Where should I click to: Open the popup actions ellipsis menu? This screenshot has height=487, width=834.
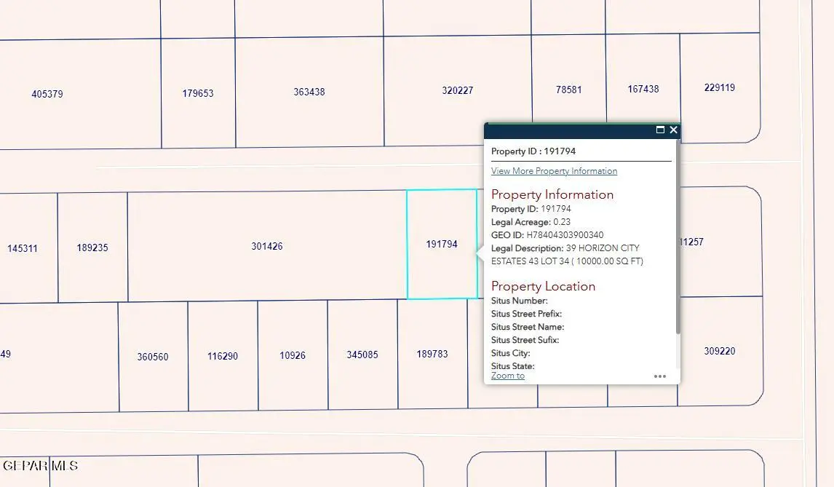pyautogui.click(x=660, y=376)
